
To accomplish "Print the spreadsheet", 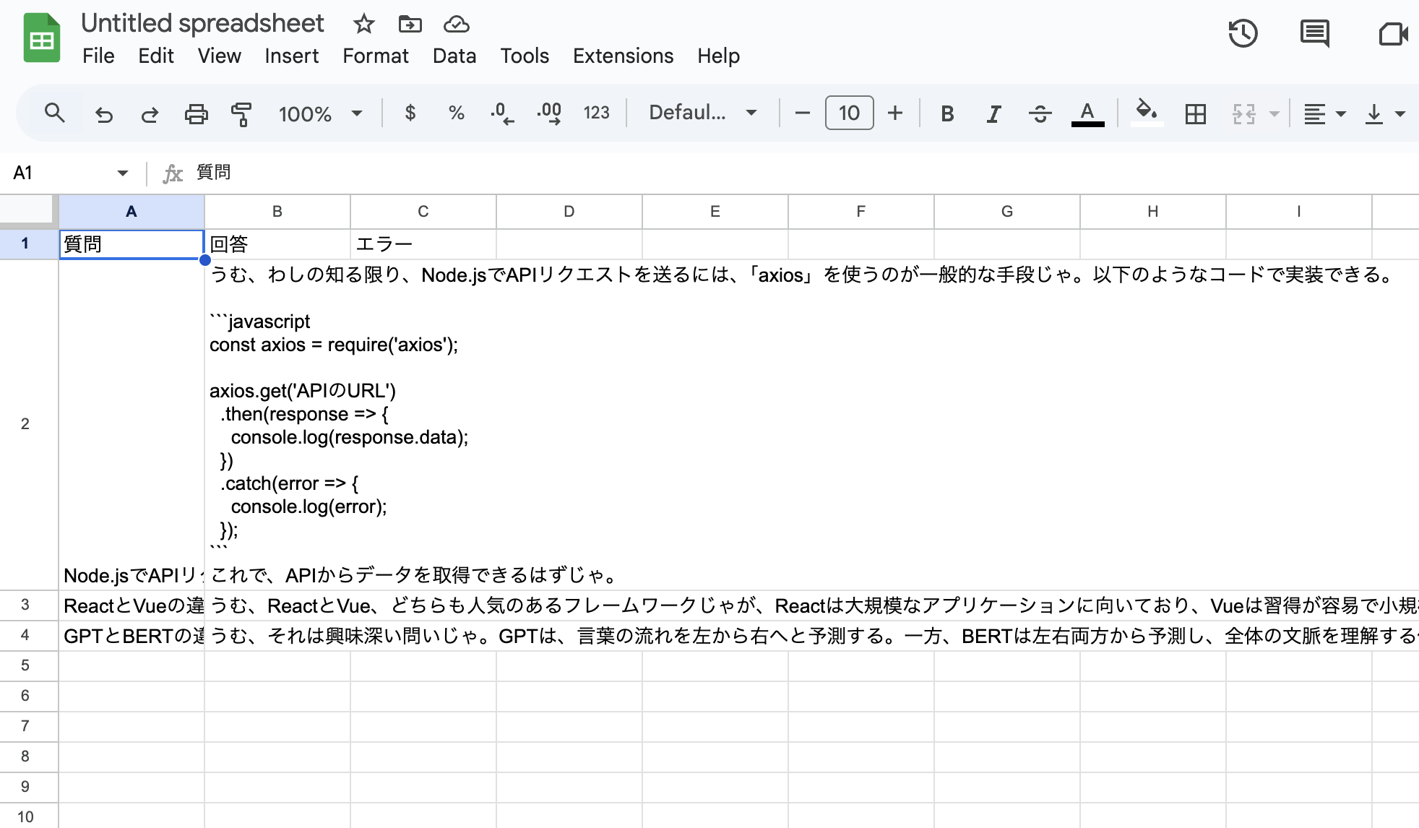I will pos(196,113).
